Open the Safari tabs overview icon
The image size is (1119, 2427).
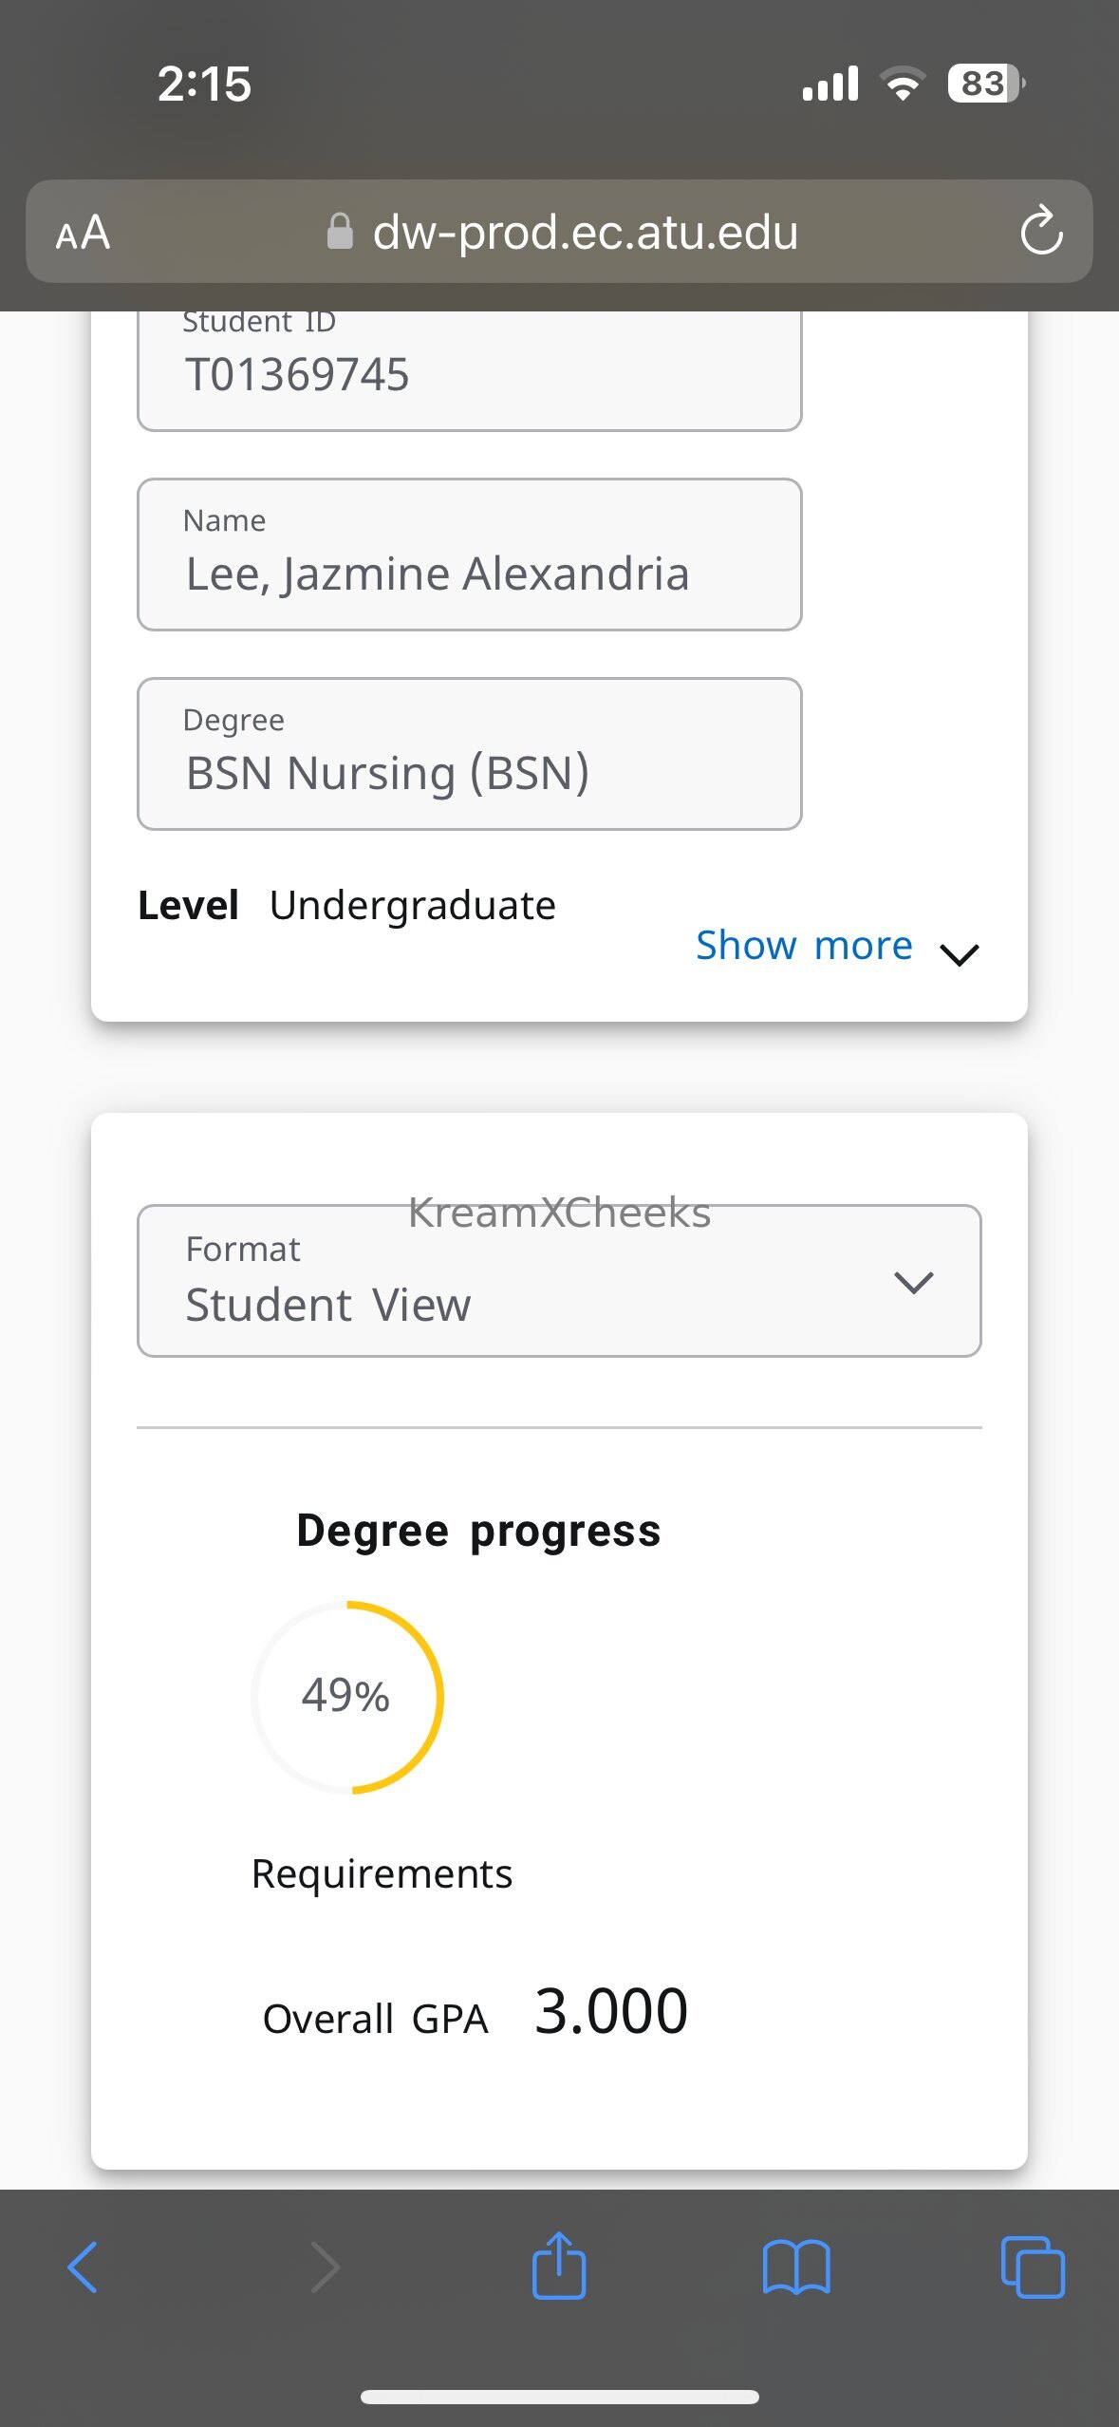pyautogui.click(x=1033, y=2267)
